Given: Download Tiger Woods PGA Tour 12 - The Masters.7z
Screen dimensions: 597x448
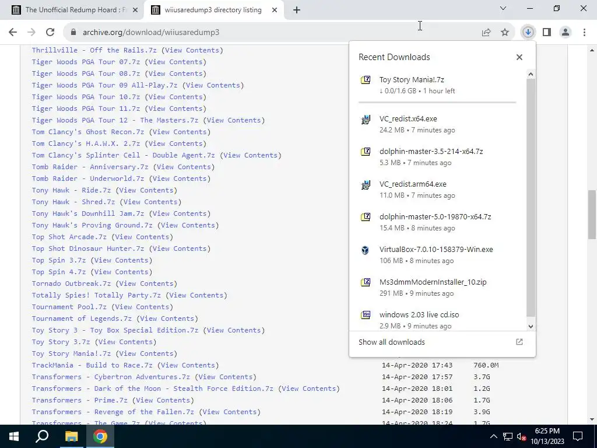Looking at the screenshot, I should (115, 120).
